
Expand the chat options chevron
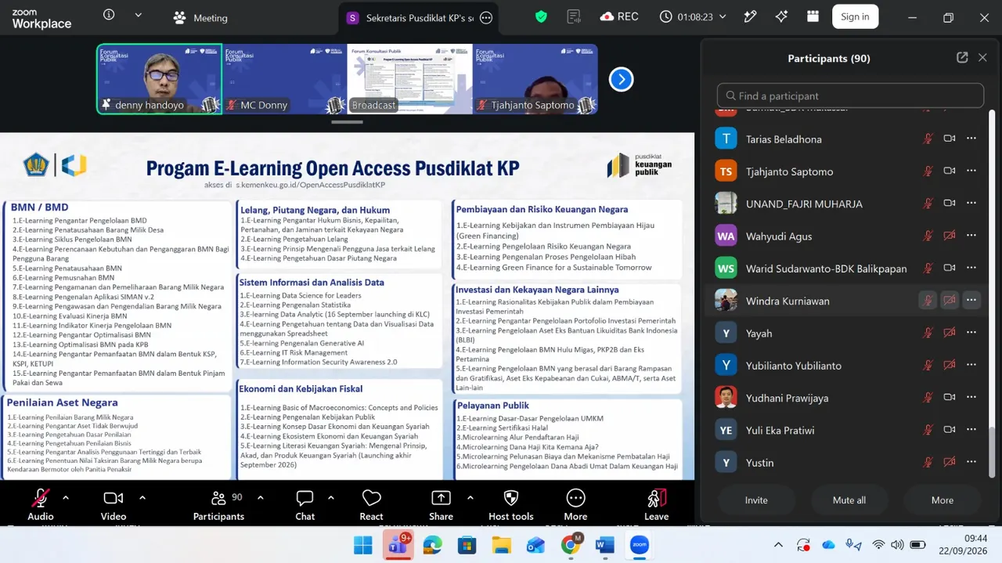[x=331, y=497]
